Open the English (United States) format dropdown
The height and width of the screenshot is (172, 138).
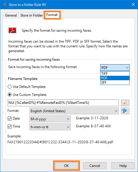[74, 111]
